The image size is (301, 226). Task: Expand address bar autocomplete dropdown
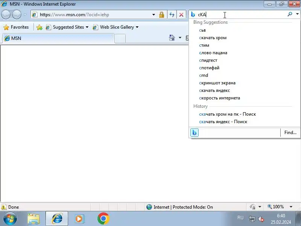click(x=154, y=15)
